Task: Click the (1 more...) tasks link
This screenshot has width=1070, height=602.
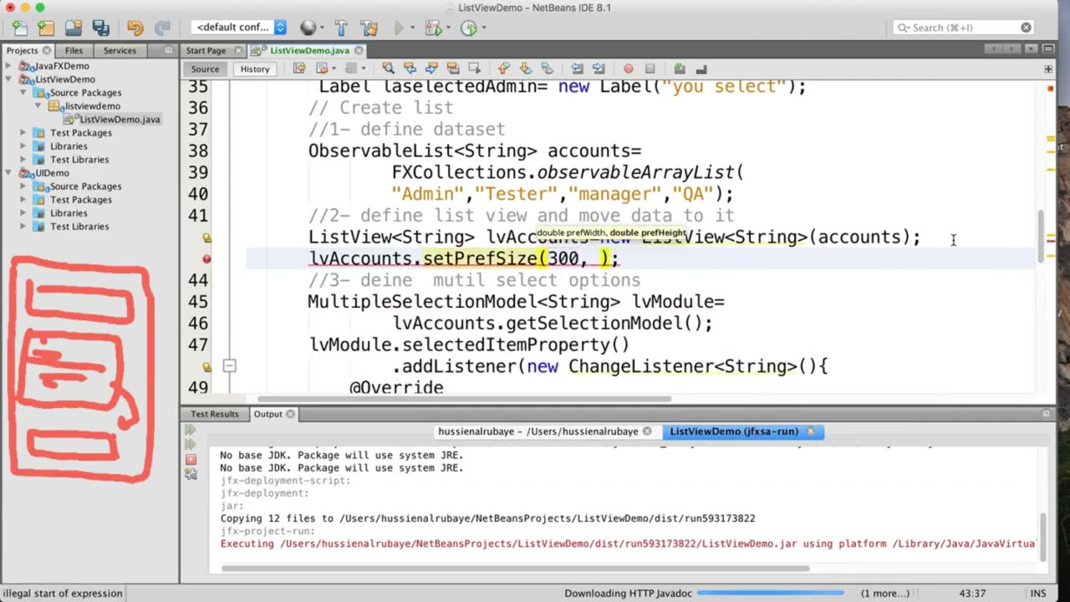Action: [884, 594]
